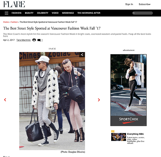Open the Everything NBA ad thumbnail
This screenshot has width=161, height=157.
click(119, 137)
